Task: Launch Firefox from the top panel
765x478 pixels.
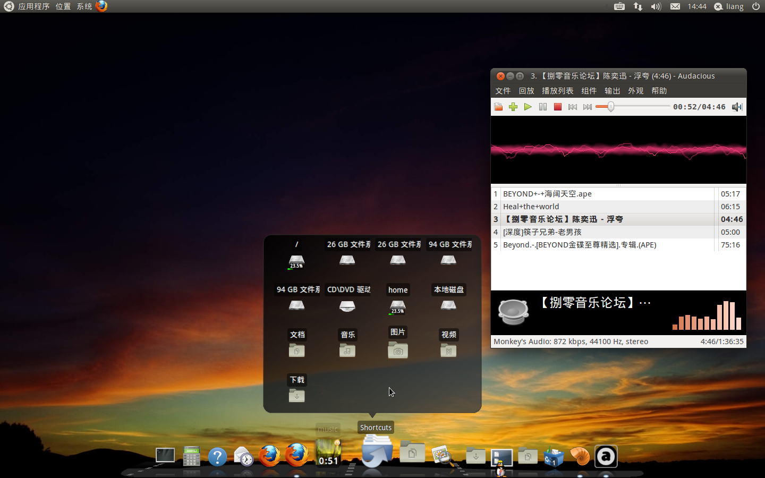Action: [102, 6]
